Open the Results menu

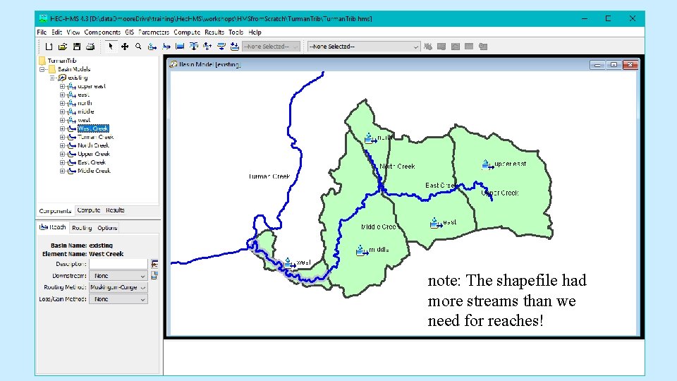coord(214,32)
